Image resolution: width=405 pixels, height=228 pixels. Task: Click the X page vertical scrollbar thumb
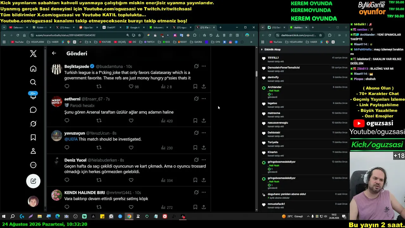click(257, 74)
